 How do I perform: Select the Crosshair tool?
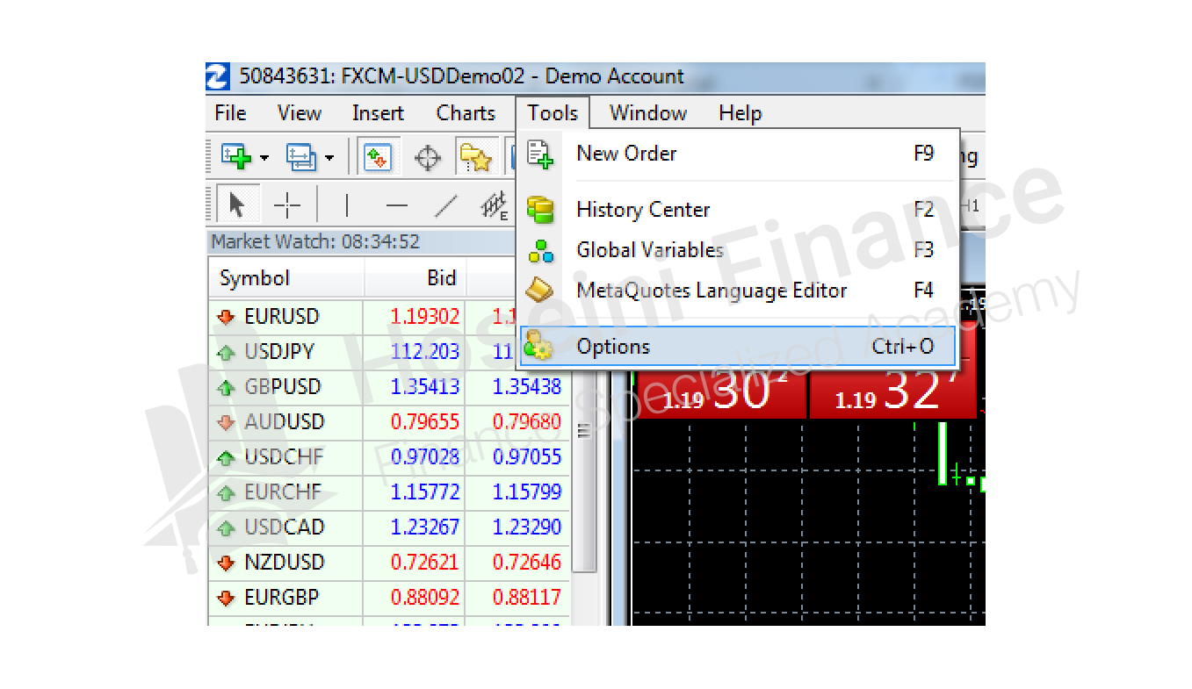coord(287,206)
